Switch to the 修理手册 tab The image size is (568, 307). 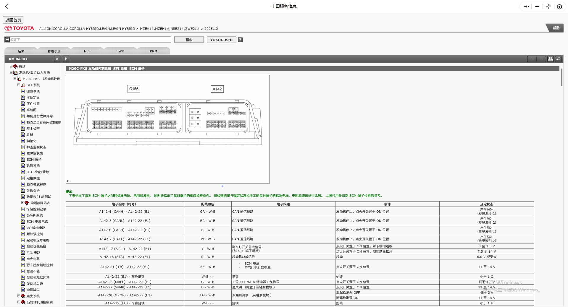coord(54,51)
